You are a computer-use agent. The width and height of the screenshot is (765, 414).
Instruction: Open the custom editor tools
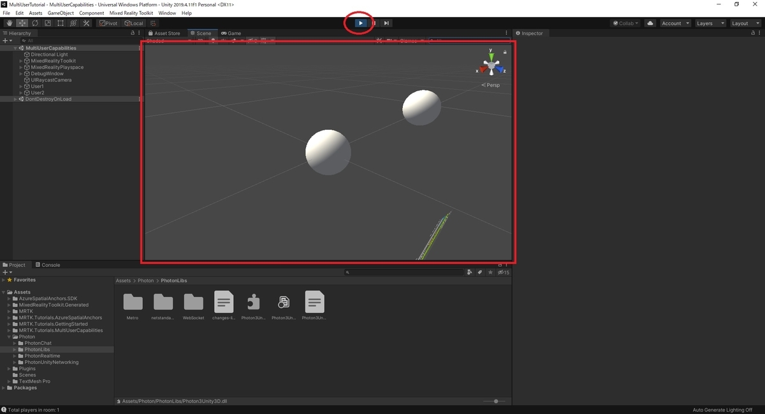tap(86, 24)
